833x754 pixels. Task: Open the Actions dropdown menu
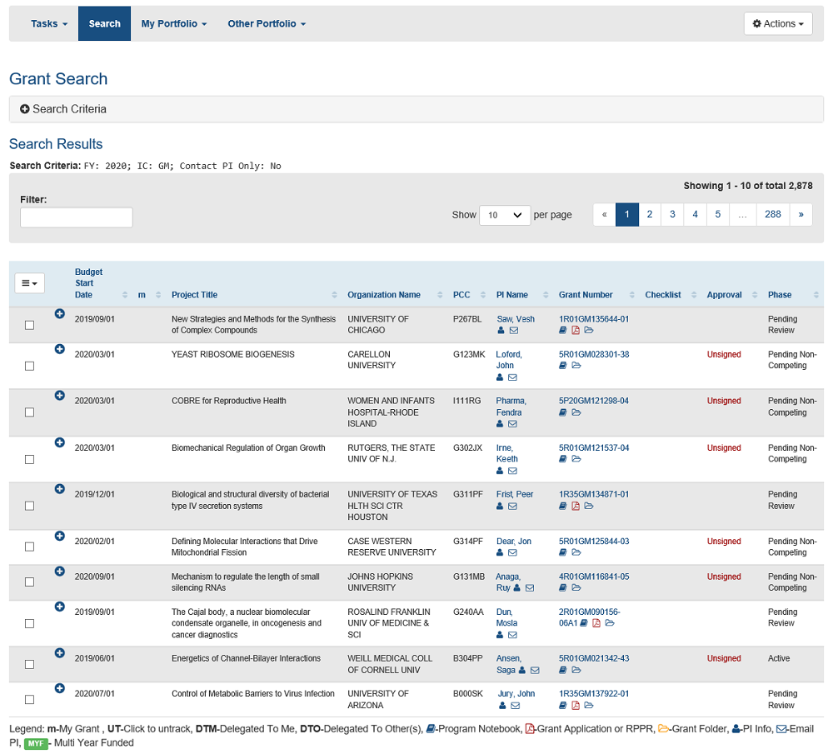[x=777, y=24]
